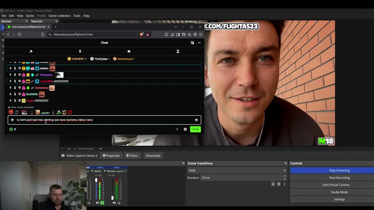
Task: Click the trash icon in chat moderation toolbar
Action: [80, 51]
